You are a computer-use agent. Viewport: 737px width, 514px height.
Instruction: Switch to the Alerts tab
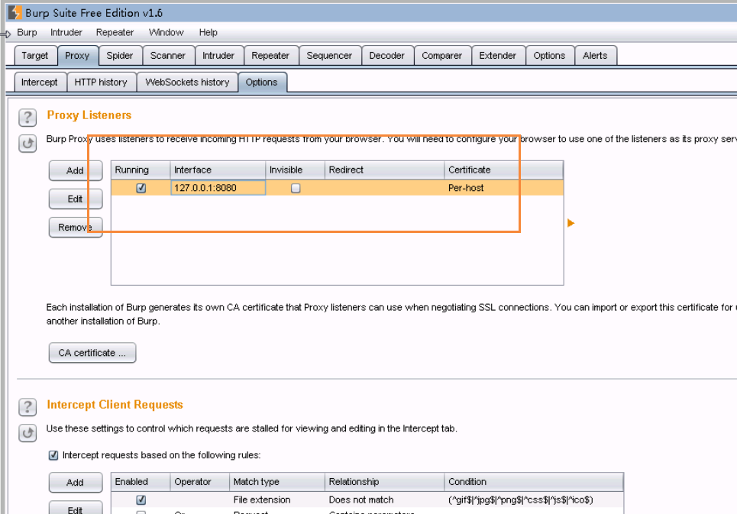(595, 56)
